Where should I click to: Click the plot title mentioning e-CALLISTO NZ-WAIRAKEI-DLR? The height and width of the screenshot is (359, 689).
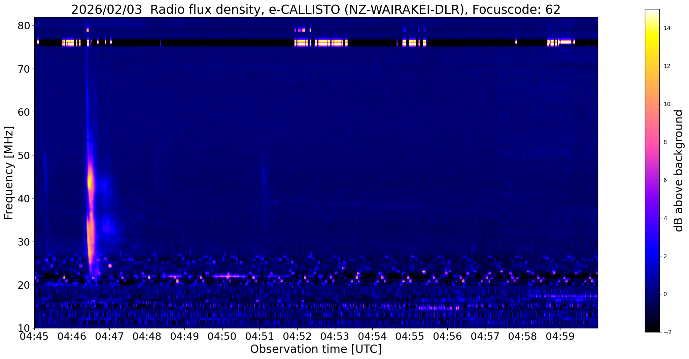tap(316, 9)
